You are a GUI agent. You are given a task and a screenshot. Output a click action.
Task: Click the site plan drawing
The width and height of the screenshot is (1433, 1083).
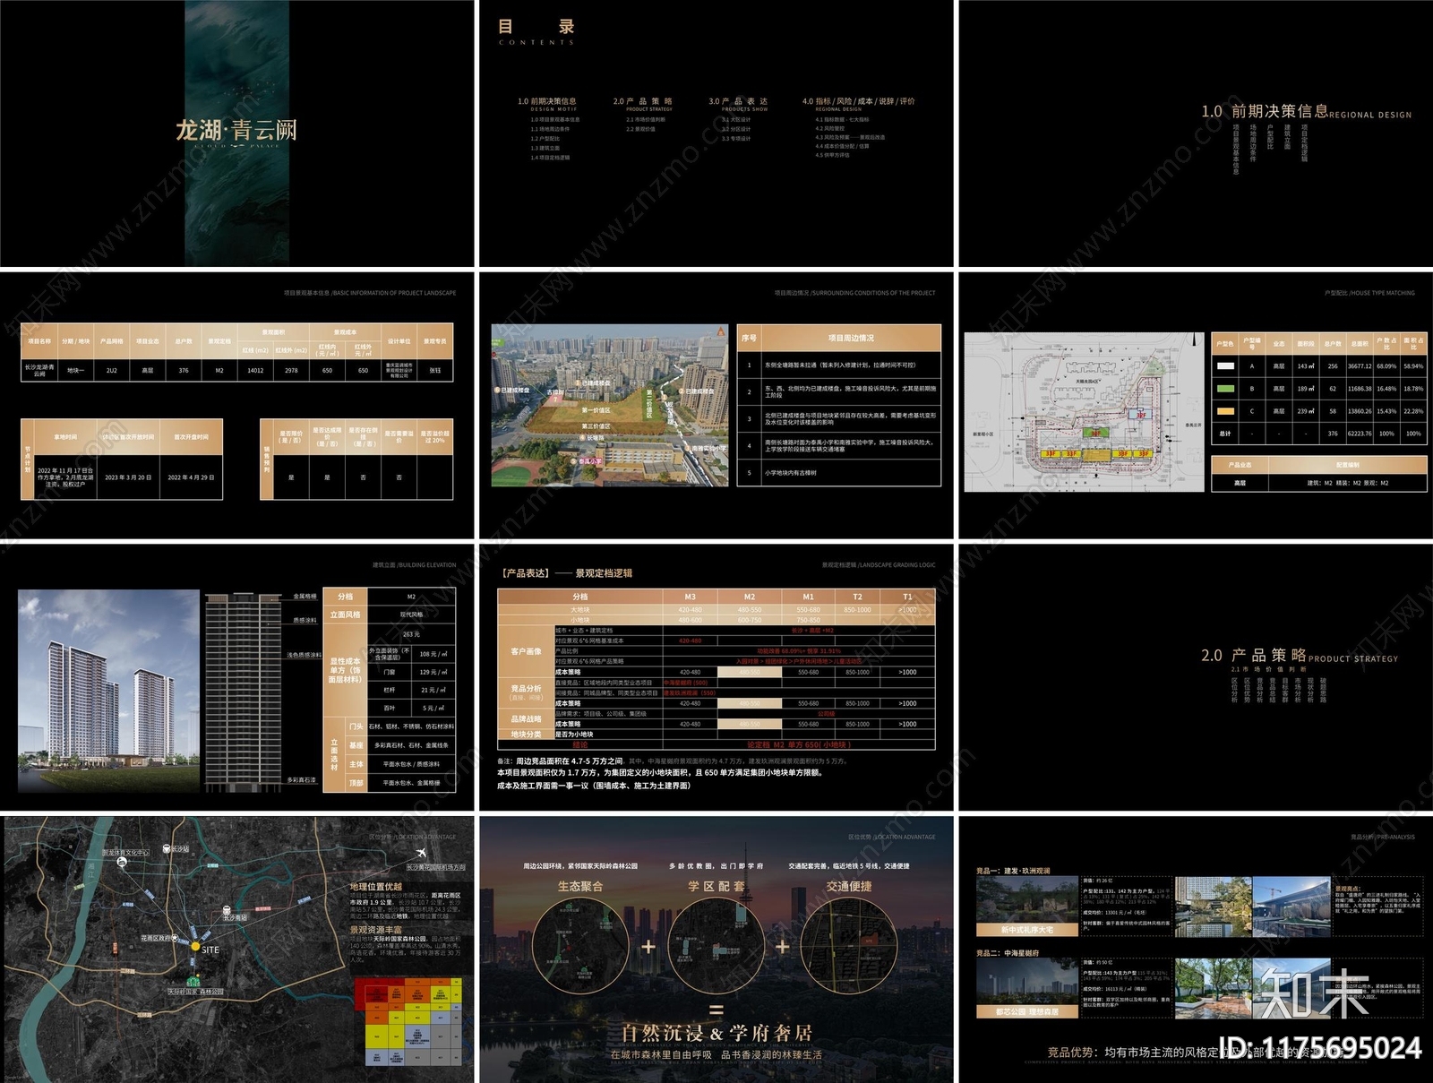(x=1084, y=412)
